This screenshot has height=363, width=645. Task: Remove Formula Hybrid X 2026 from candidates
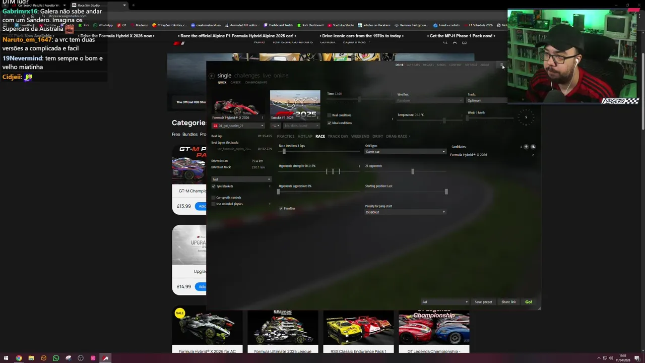point(533,155)
